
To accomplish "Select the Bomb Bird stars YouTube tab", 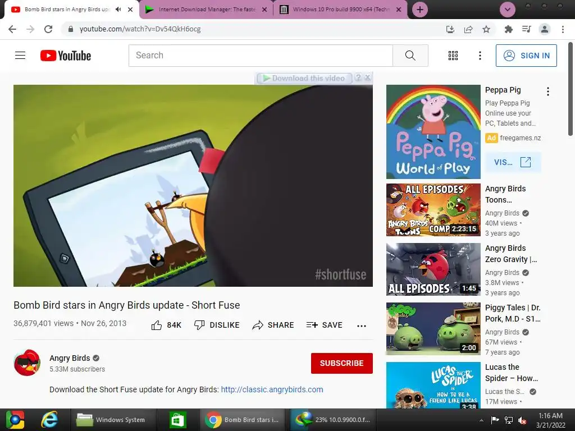I will pos(67,10).
